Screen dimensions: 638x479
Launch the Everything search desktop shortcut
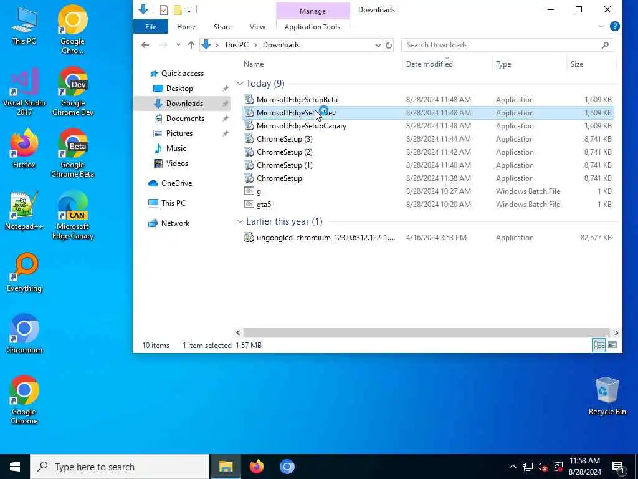tap(24, 273)
